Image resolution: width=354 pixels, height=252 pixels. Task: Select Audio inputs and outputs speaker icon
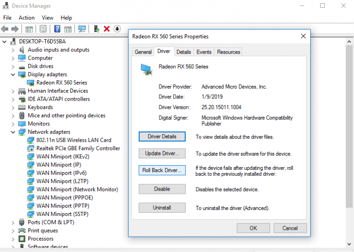tap(22, 50)
